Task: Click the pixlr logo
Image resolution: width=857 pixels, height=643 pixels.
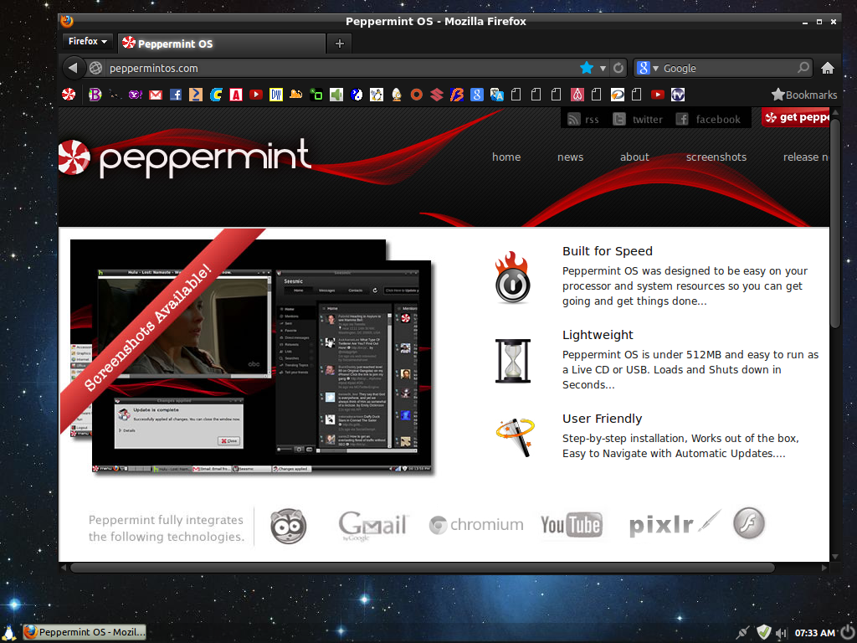Action: [x=675, y=523]
